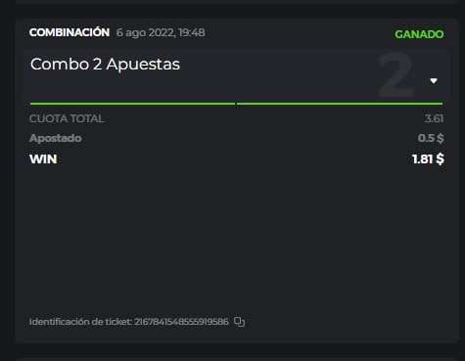The image size is (465, 361).
Task: Click the Apostado label
Action: point(56,138)
